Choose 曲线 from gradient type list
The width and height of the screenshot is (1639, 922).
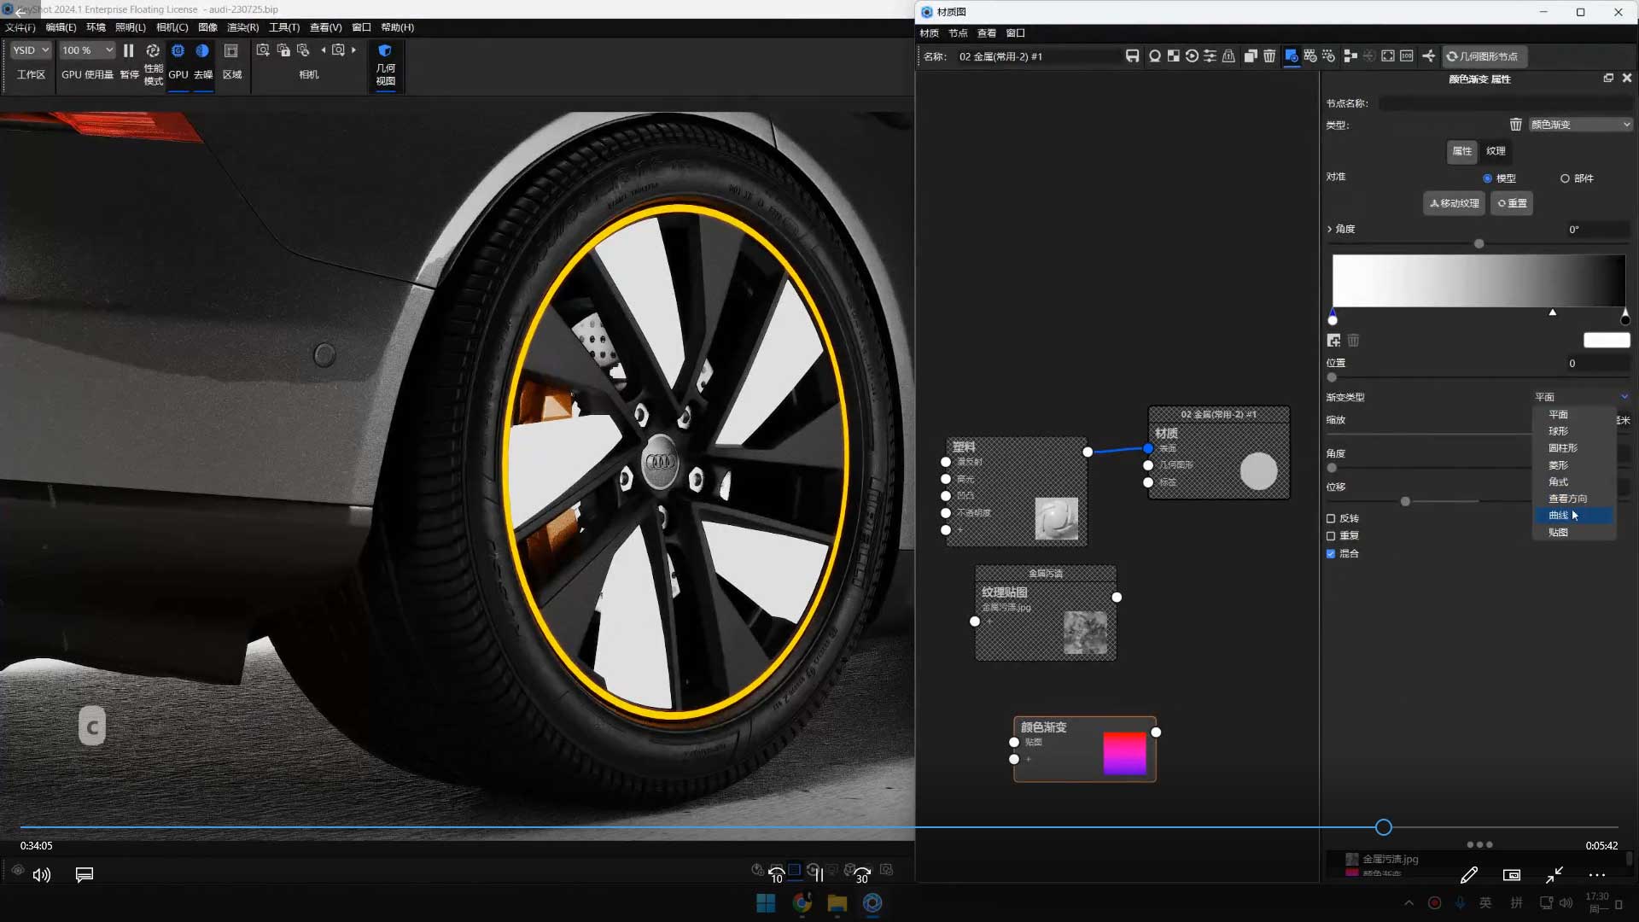click(x=1558, y=516)
